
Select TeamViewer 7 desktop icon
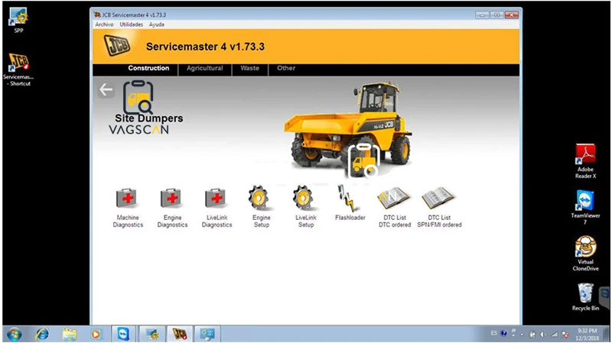pyautogui.click(x=585, y=207)
